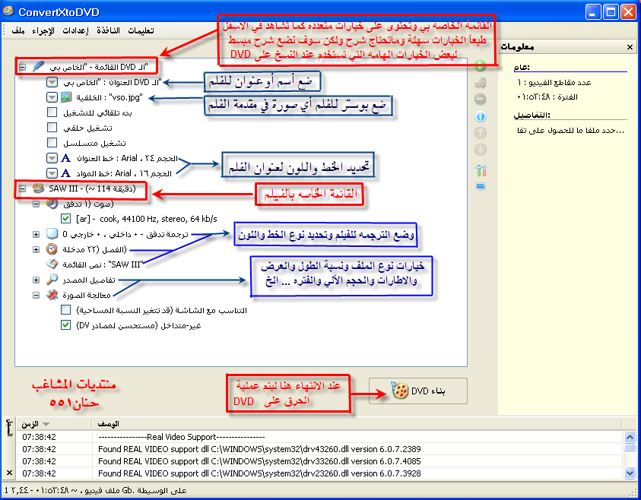This screenshot has width=641, height=500.
Task: Open the title font Arial 24 dropdown
Action: click(x=52, y=158)
